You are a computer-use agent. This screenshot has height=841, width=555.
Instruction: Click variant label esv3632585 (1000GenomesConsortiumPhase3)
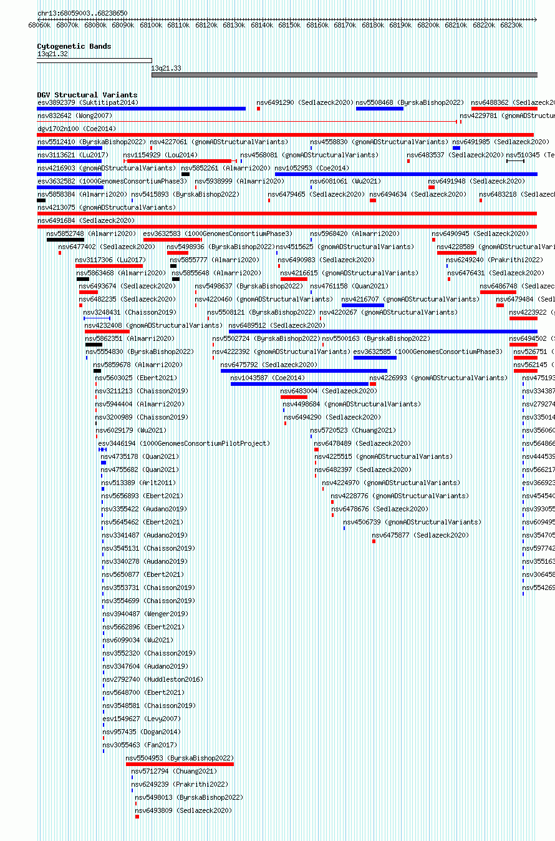click(428, 352)
